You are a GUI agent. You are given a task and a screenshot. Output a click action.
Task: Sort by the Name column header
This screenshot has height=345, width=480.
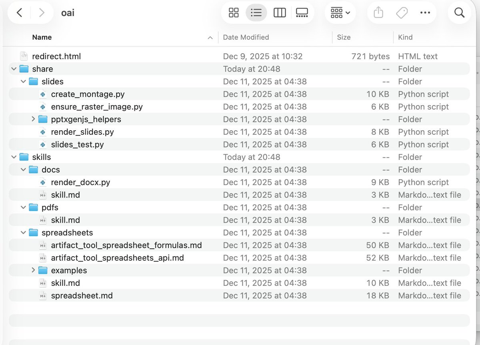click(42, 37)
